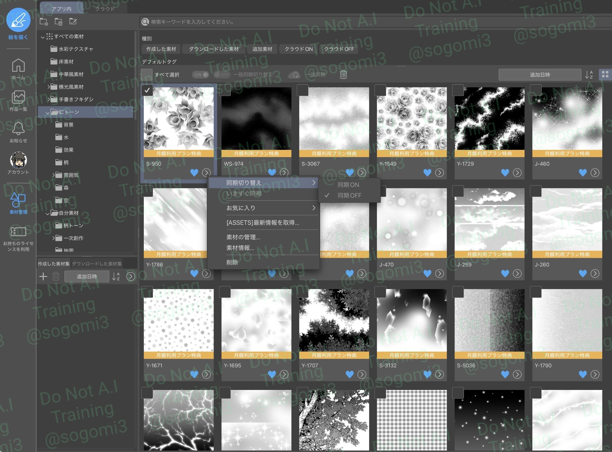612x452 pixels.
Task: Open the notifications (お知らせ) bell icon
Action: 18,128
